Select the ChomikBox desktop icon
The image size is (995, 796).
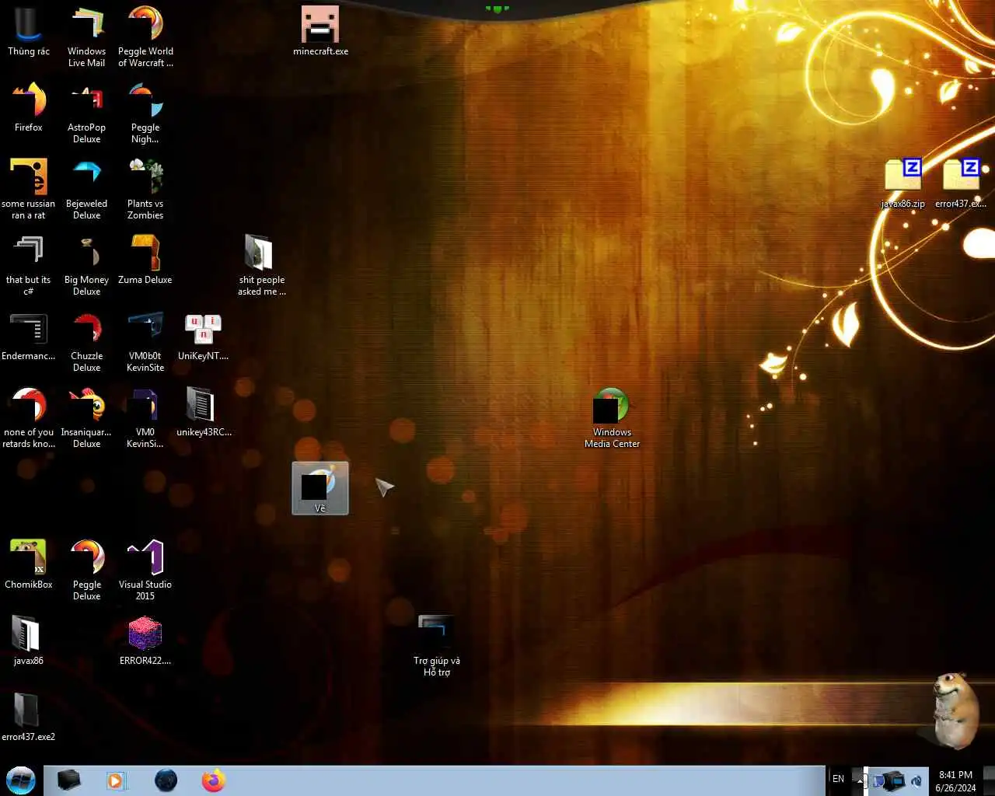(29, 564)
